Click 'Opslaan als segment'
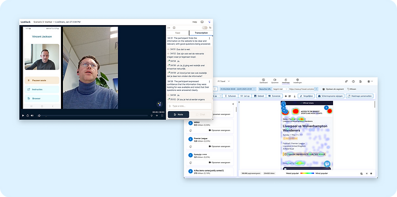 point(333,89)
